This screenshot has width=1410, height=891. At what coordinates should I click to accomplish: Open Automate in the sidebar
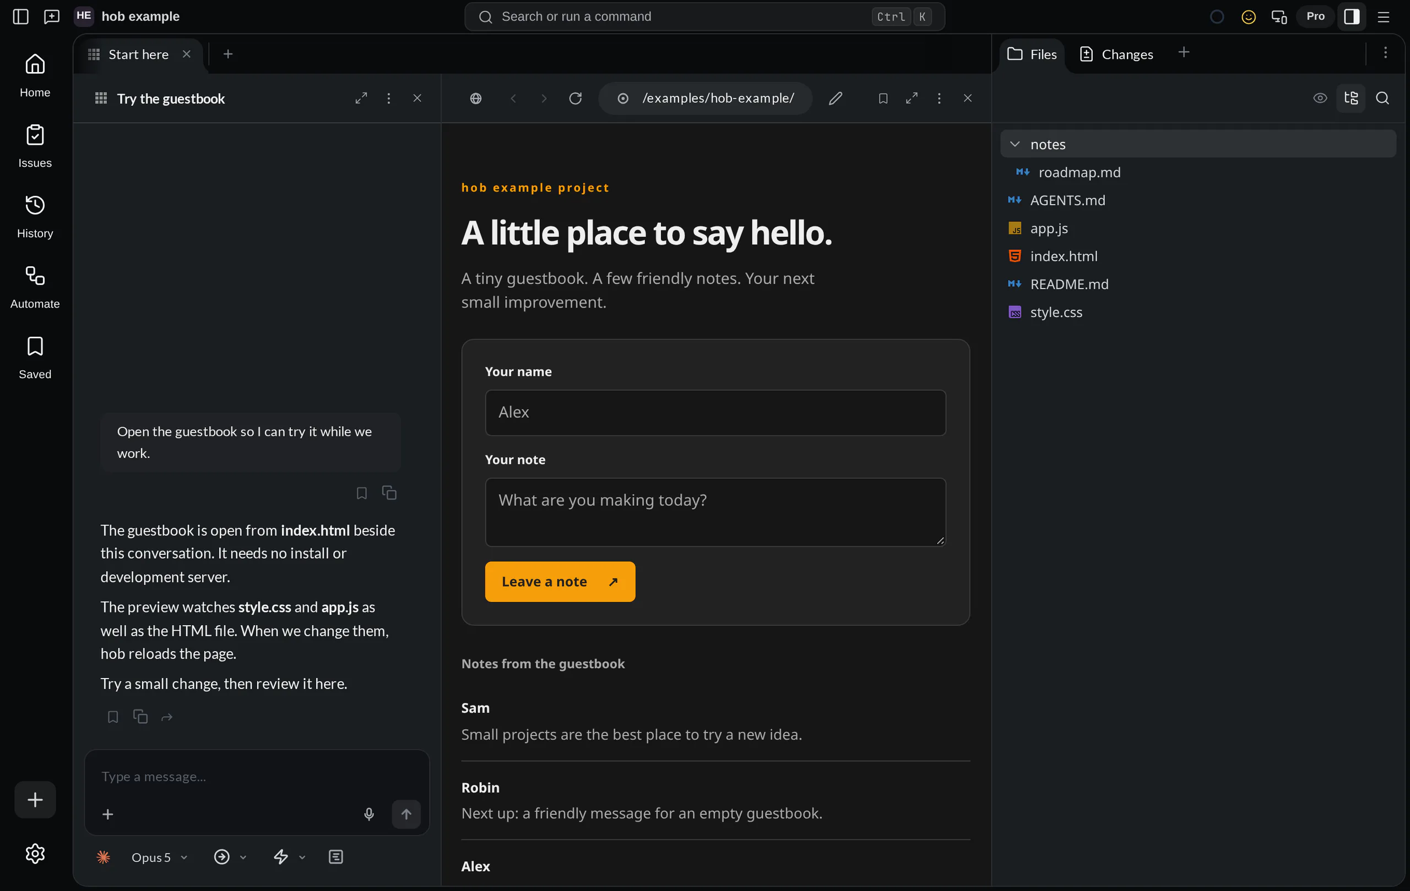[x=35, y=287]
